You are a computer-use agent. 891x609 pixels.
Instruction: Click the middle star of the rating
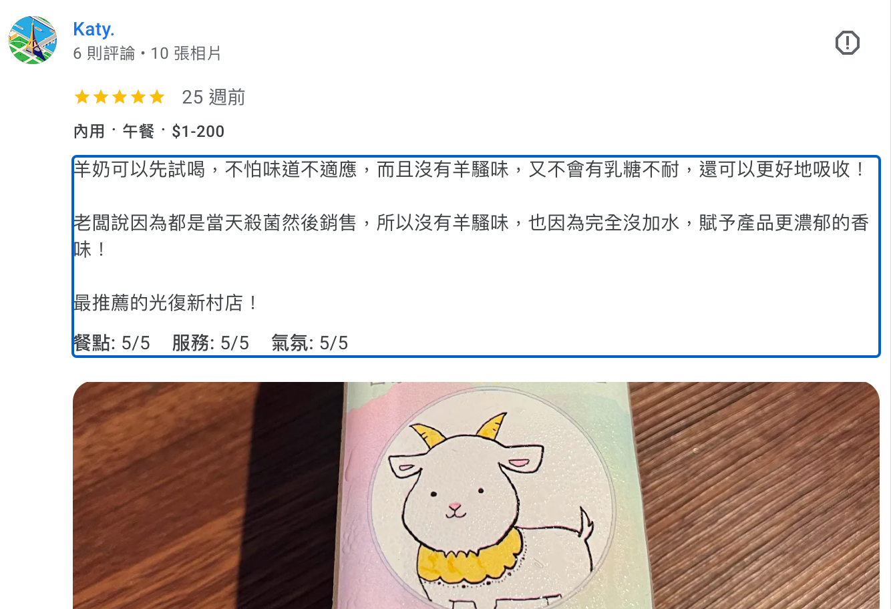pyautogui.click(x=120, y=97)
